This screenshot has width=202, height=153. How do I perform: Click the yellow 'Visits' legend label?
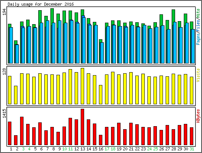(x=198, y=75)
